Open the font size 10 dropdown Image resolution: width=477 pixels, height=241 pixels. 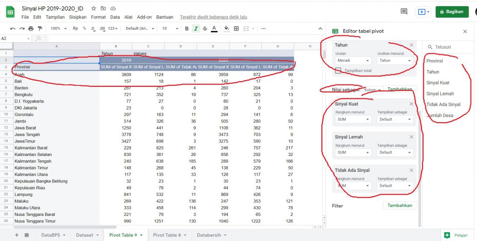pos(170,28)
